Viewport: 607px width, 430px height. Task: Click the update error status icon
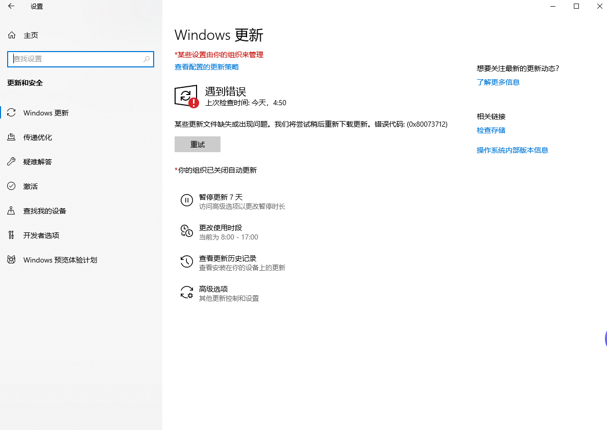click(x=186, y=96)
